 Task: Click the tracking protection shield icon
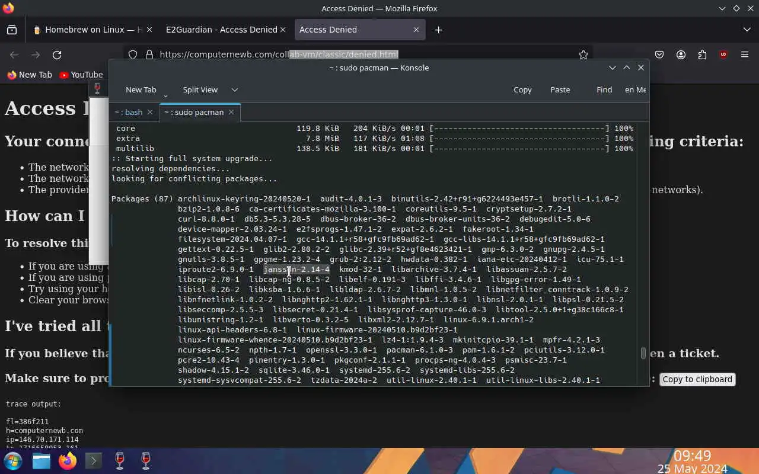pos(133,55)
